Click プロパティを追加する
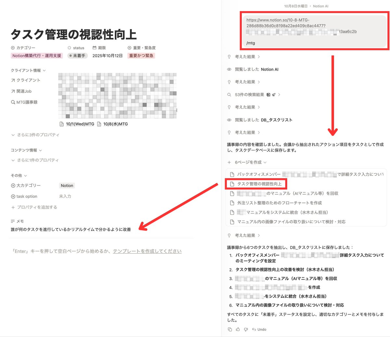This screenshot has height=337, width=390. coord(34,207)
